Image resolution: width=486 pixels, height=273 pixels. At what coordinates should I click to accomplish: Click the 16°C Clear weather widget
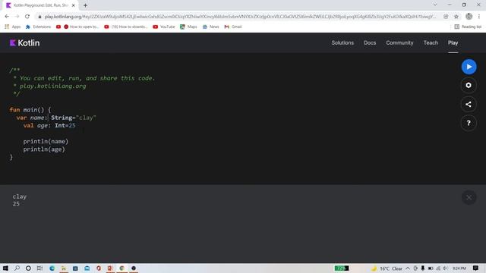click(x=387, y=268)
